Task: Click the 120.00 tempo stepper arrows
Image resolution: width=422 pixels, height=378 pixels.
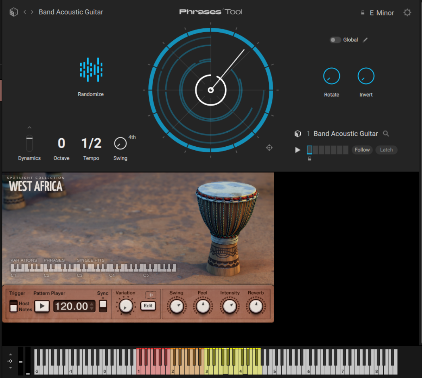Action: click(x=92, y=306)
